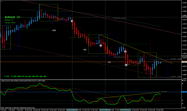Click the blue 50 level tag in indicator
Image resolution: width=187 pixels, height=111 pixels.
(184, 92)
